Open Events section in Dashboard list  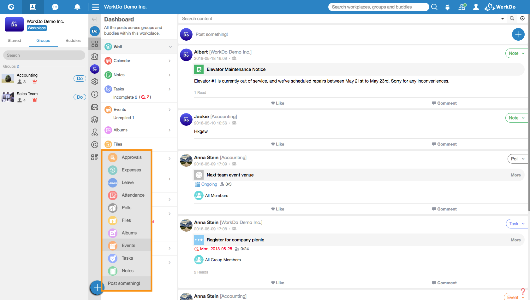(x=139, y=110)
